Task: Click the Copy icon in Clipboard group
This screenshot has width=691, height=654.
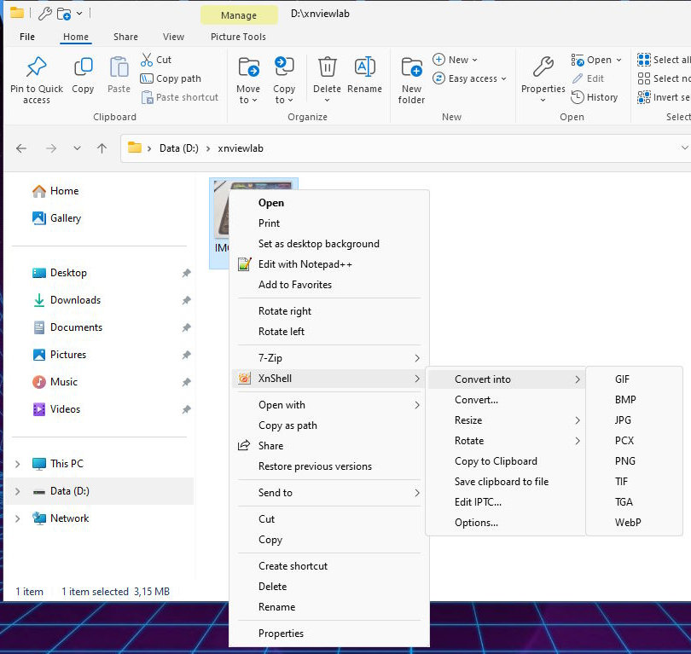Action: point(83,67)
